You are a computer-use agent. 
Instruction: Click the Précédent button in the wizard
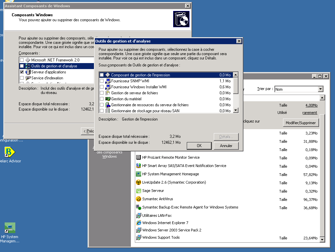click(88, 131)
